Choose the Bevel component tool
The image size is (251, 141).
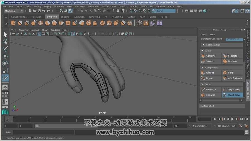pyautogui.click(x=232, y=72)
